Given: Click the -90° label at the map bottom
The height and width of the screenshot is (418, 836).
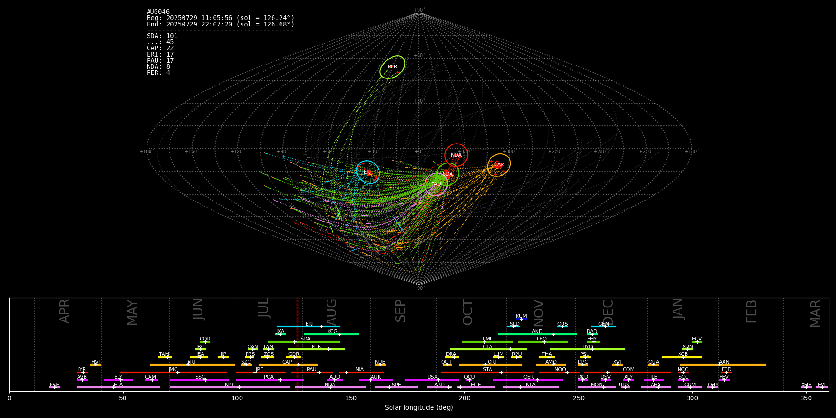Looking at the screenshot, I should pos(418,288).
